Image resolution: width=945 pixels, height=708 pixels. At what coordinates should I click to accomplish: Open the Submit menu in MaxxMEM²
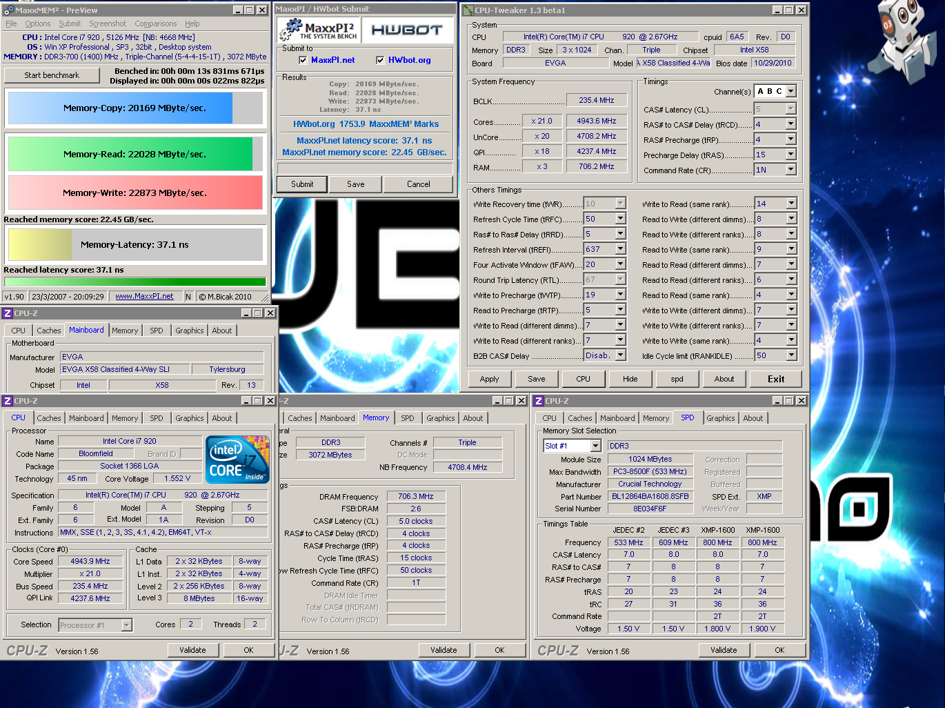pos(70,23)
